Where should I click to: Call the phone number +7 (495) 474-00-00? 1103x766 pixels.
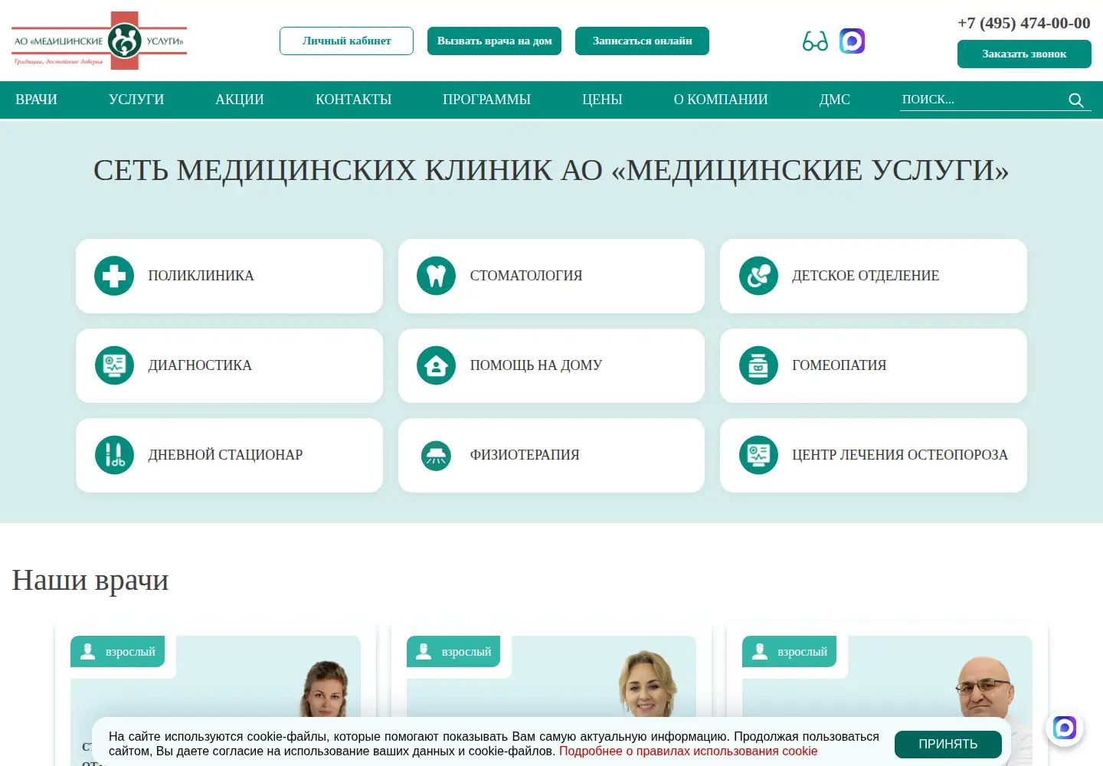[x=1024, y=23]
